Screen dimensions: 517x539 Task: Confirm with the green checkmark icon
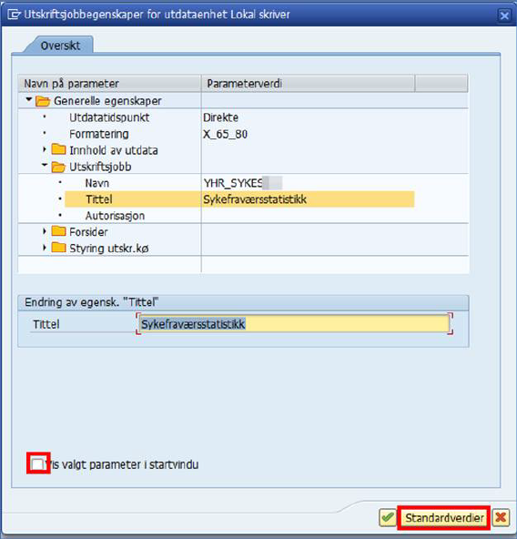click(388, 517)
